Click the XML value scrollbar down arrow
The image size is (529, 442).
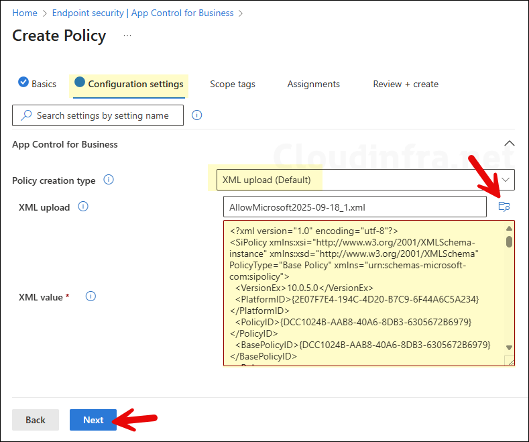tap(509, 347)
